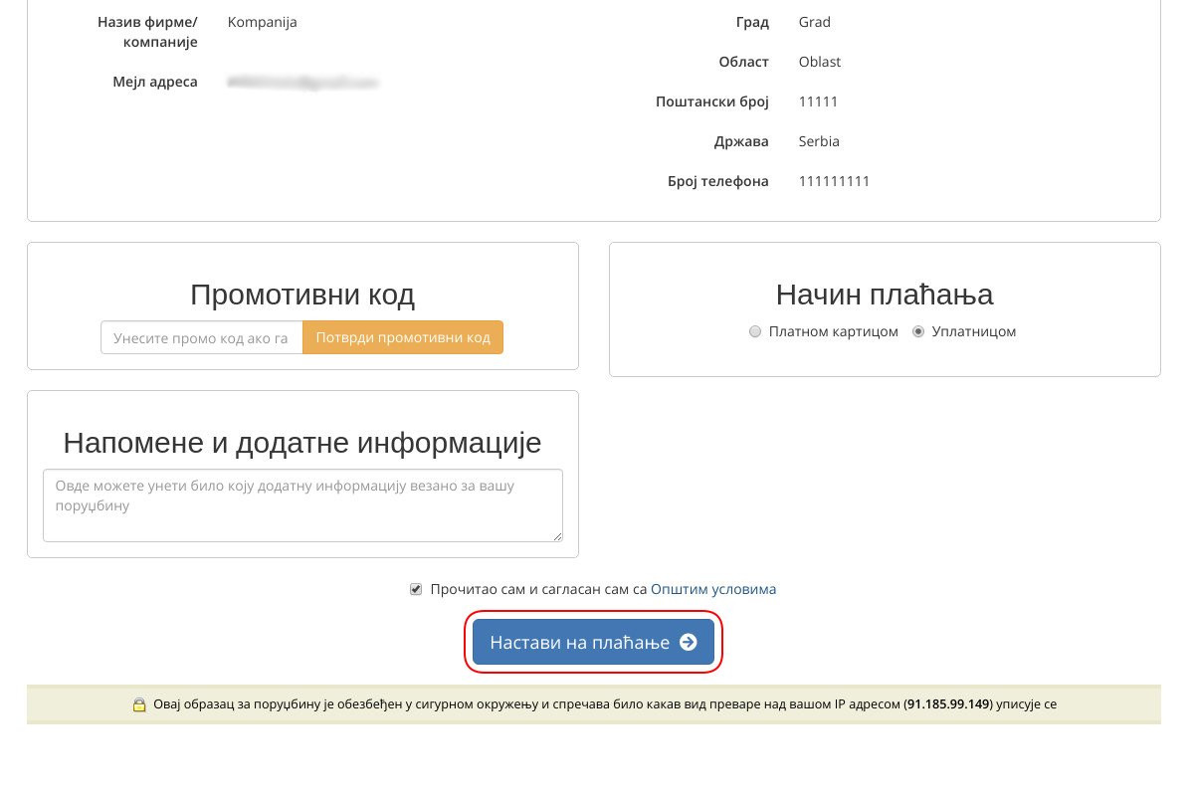Click the padlock icon in security notice
The image size is (1194, 796).
click(x=140, y=704)
